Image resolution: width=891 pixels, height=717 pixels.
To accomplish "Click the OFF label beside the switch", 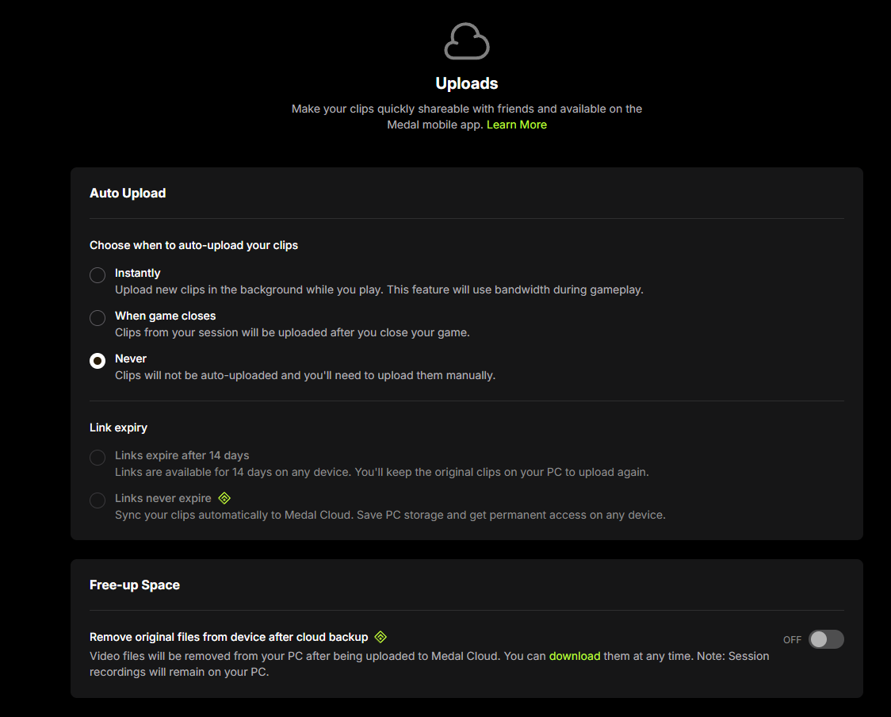I will click(792, 640).
